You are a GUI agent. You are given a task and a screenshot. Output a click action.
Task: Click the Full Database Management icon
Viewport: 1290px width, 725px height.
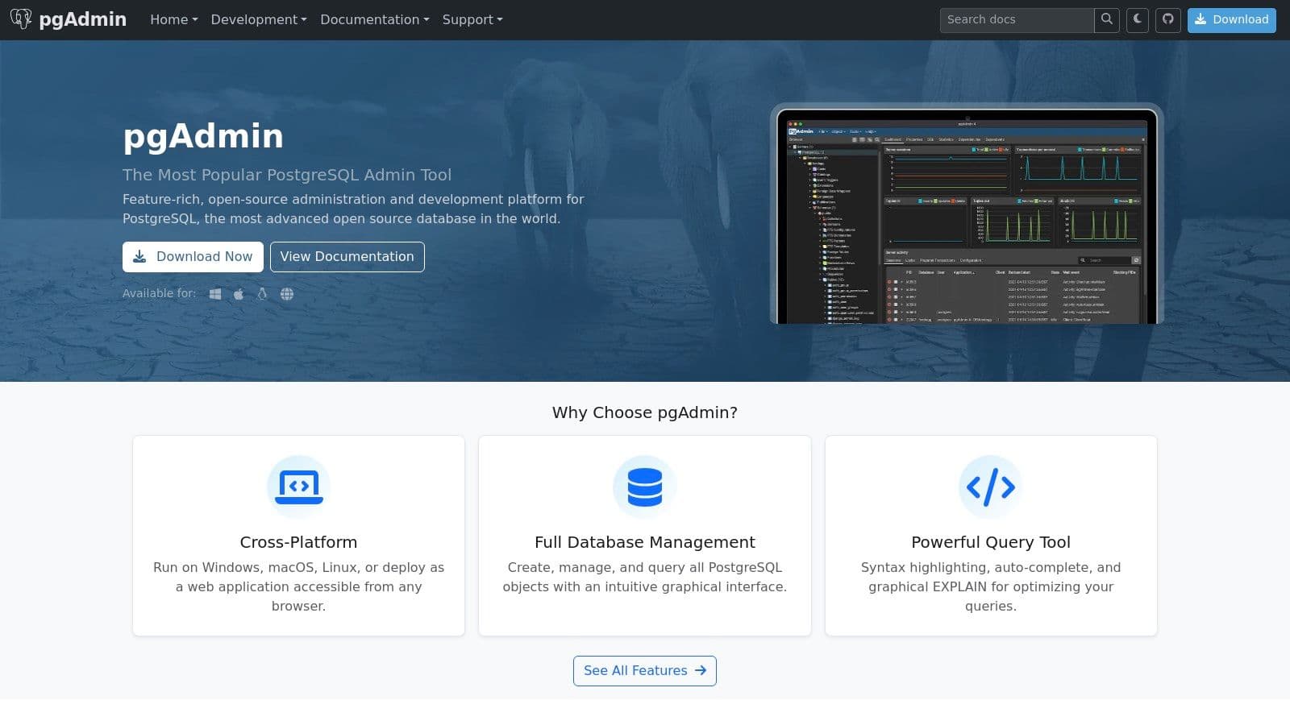point(644,487)
